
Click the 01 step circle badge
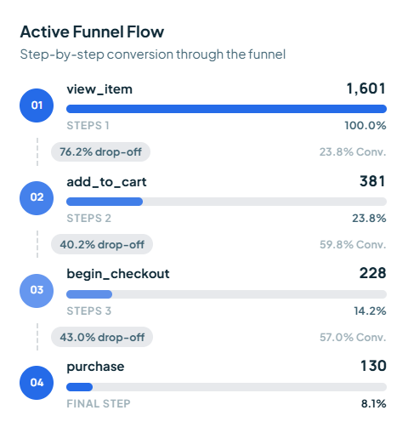pos(37,105)
